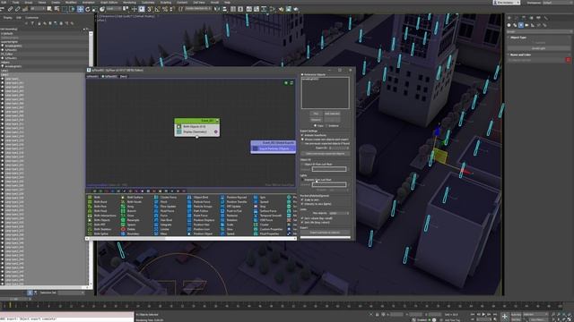The image size is (574, 322).
Task: Toggle Use previously exported objects if found
Action: [x=302, y=143]
